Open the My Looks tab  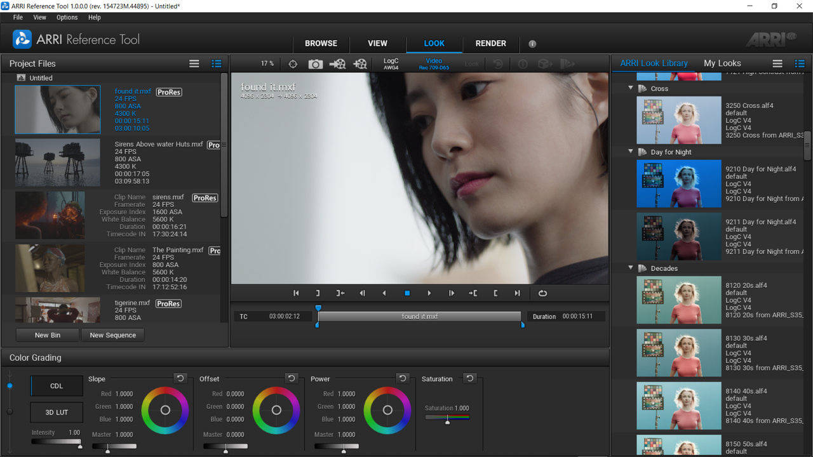[722, 63]
